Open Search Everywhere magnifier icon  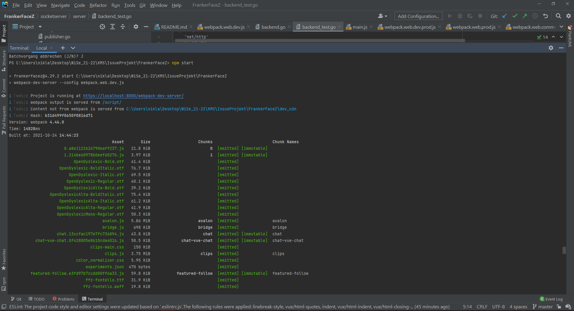click(558, 16)
